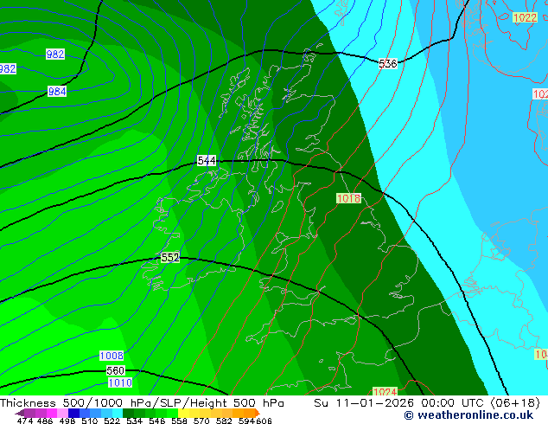Click the 1008 pressure isobar label

coord(112,356)
